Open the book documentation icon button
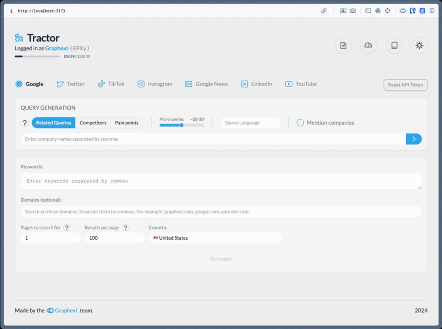Image resolution: width=442 pixels, height=329 pixels. tap(394, 45)
